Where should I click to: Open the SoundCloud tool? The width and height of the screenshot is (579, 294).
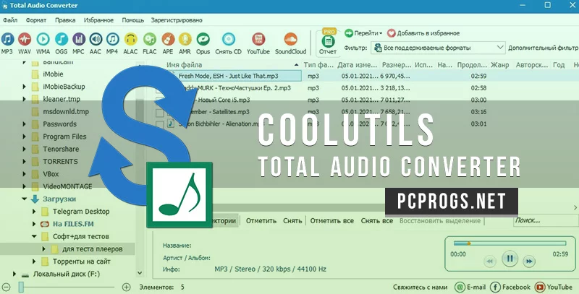[291, 43]
